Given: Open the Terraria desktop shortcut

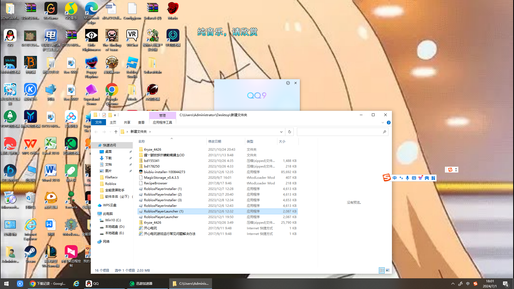Looking at the screenshot, I should pos(71,200).
